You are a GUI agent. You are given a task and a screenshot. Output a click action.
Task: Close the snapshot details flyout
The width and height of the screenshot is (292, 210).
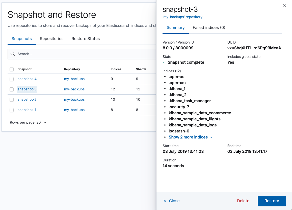click(171, 201)
